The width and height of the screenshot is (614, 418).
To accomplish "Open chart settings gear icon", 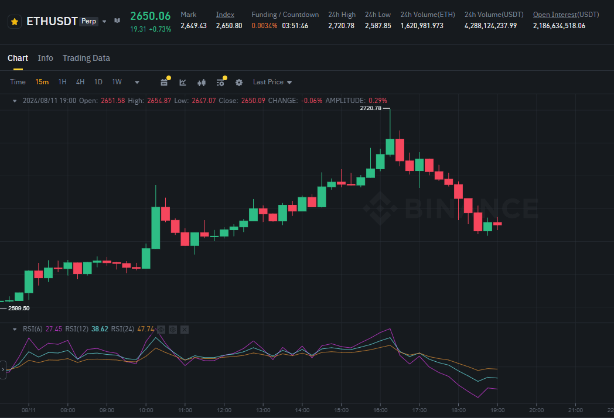I will (x=239, y=83).
